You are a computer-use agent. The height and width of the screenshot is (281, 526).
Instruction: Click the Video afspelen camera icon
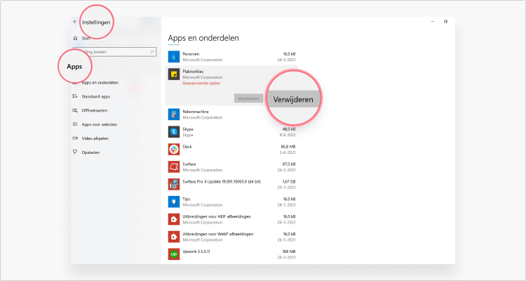point(75,138)
